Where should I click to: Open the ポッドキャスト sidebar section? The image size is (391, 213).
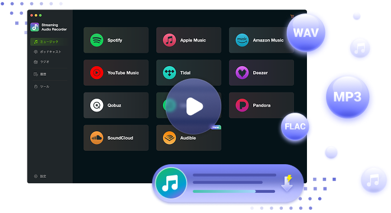(x=49, y=52)
